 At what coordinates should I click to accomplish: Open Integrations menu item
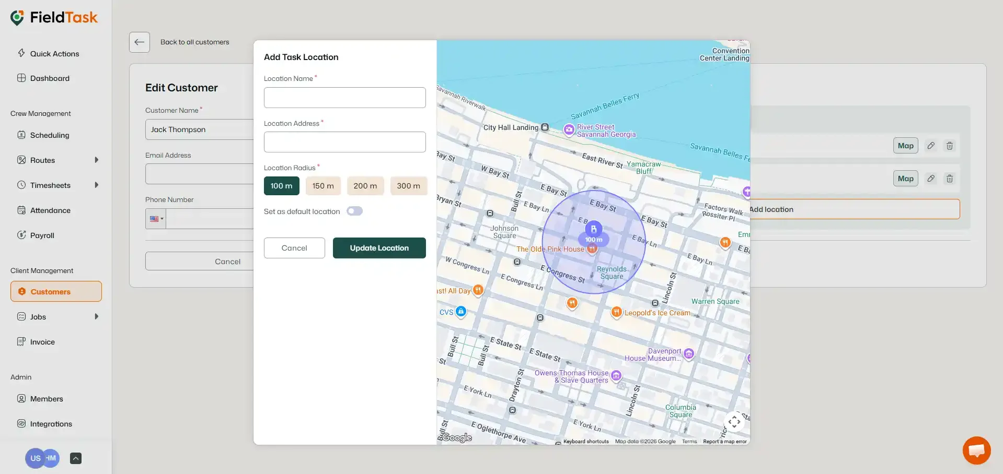click(51, 424)
